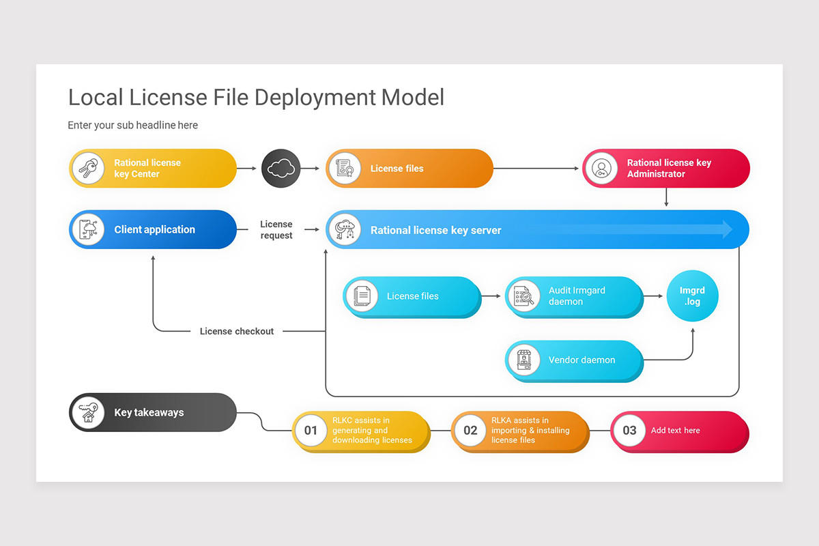Image resolution: width=819 pixels, height=546 pixels.
Task: Click the number 02 badge
Action: coord(470,431)
